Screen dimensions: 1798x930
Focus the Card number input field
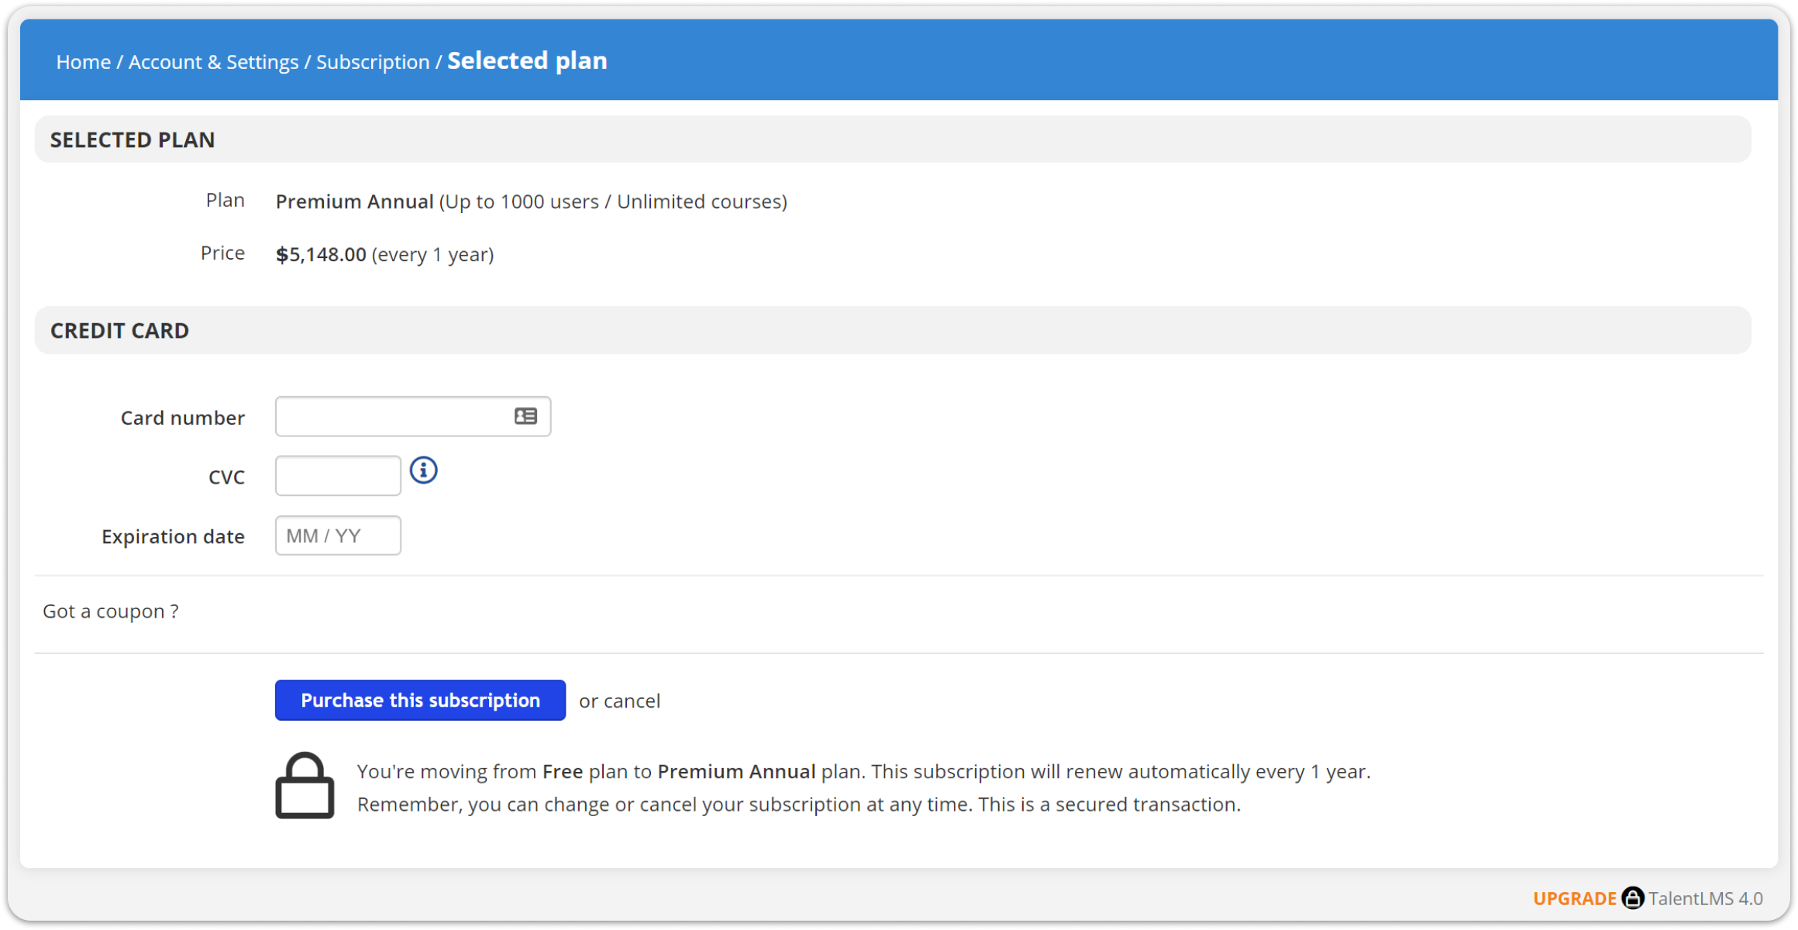(413, 416)
